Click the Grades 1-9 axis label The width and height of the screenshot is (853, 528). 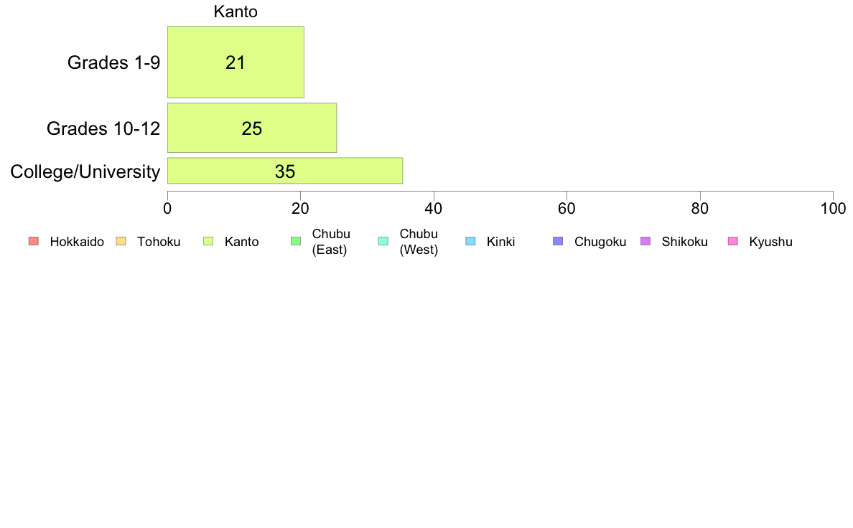click(x=113, y=62)
